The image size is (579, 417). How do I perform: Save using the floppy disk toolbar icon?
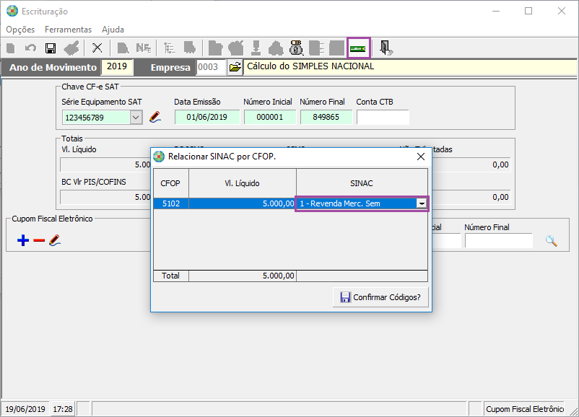point(51,48)
